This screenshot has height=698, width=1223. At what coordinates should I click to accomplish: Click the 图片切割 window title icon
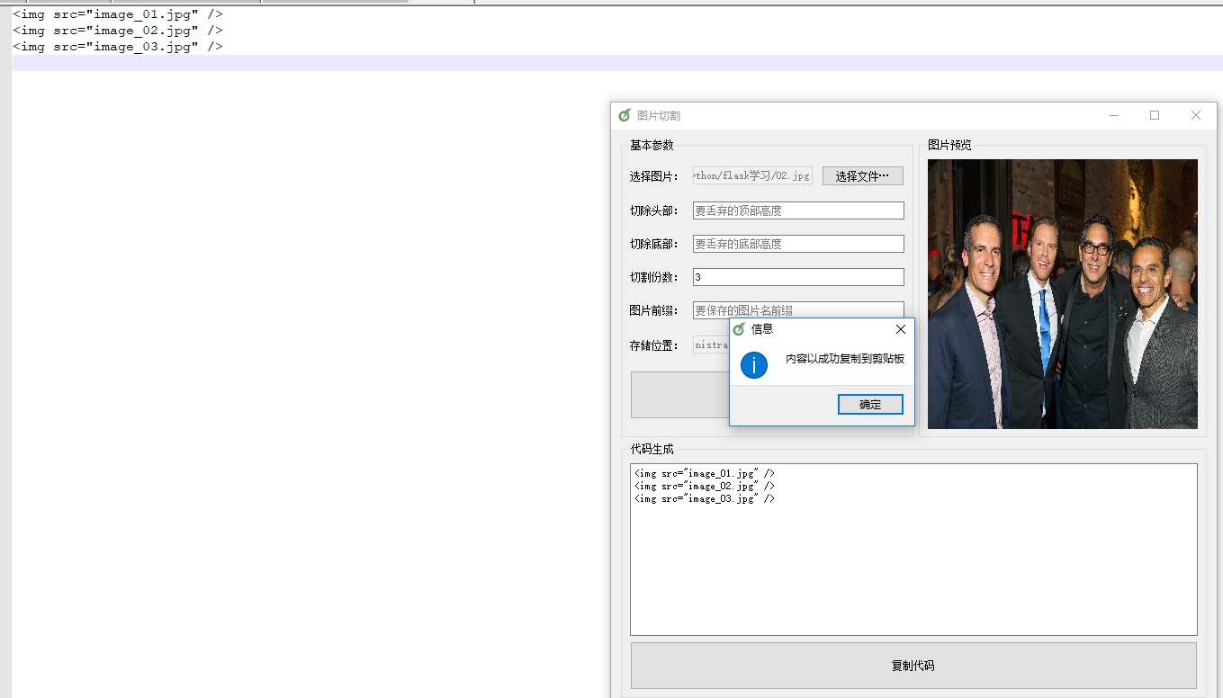[x=625, y=115]
